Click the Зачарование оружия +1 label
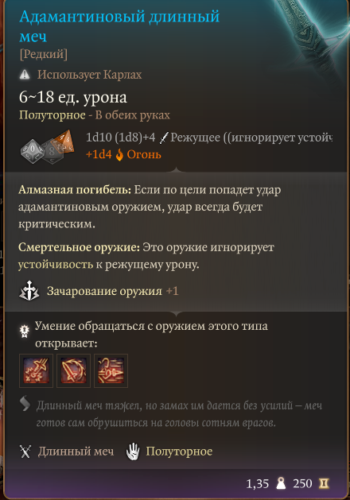This screenshot has width=350, height=500. point(113,291)
